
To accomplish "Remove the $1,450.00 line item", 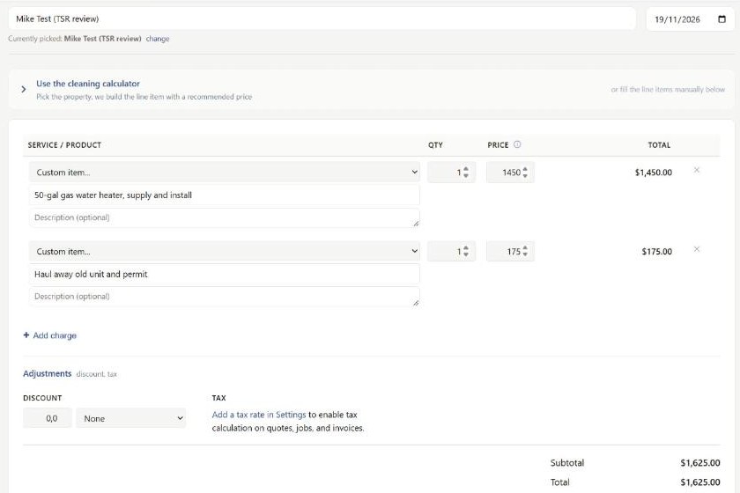I will tap(697, 170).
